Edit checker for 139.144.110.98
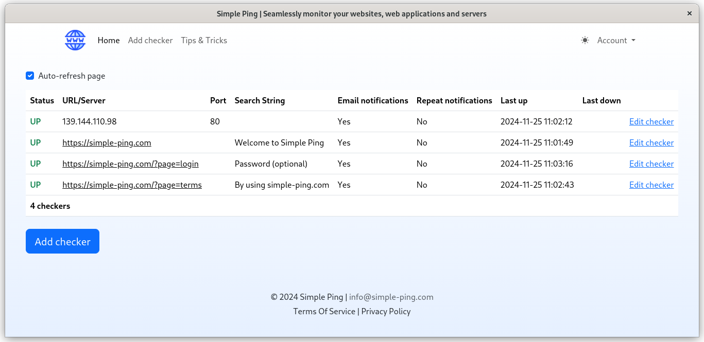The height and width of the screenshot is (342, 704). [x=651, y=122]
